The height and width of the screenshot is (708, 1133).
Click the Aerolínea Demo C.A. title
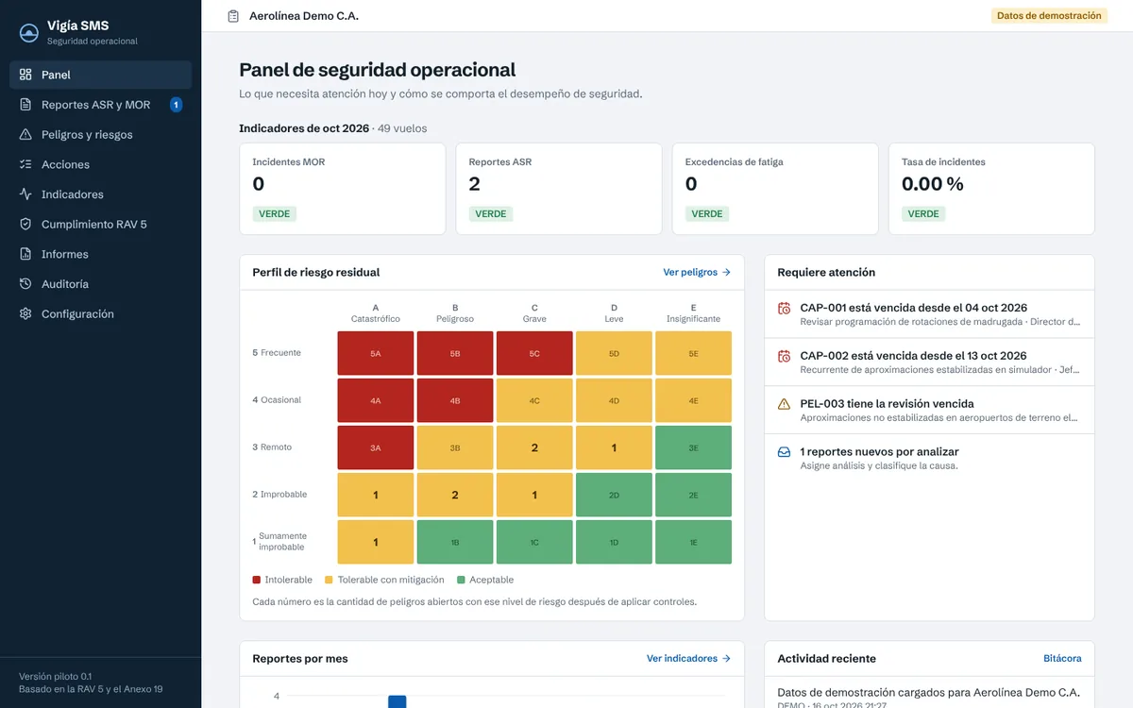click(304, 16)
